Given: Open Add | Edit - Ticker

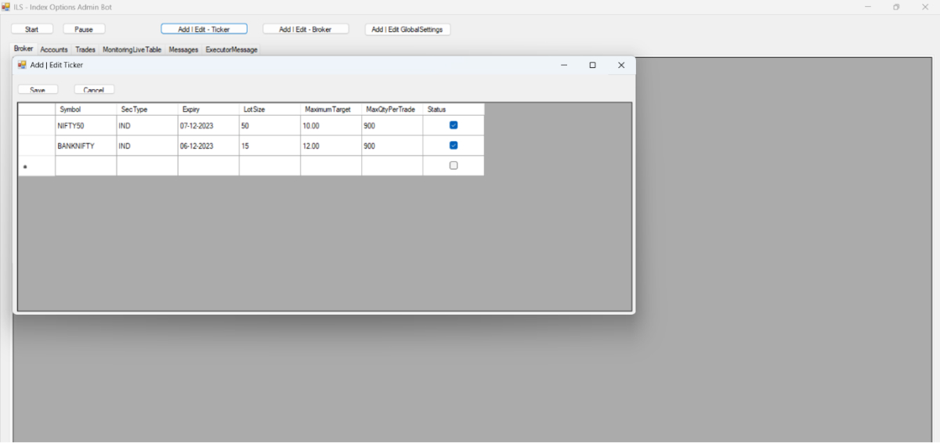Looking at the screenshot, I should pos(204,29).
